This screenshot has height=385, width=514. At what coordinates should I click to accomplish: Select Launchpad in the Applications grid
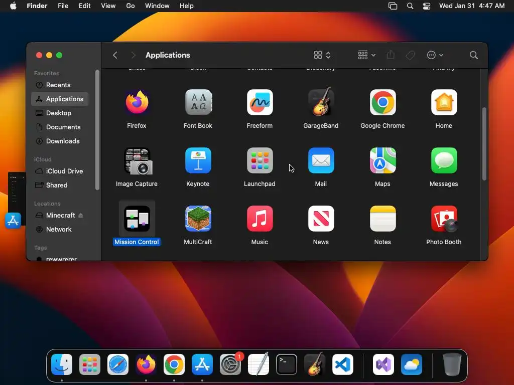tap(260, 160)
